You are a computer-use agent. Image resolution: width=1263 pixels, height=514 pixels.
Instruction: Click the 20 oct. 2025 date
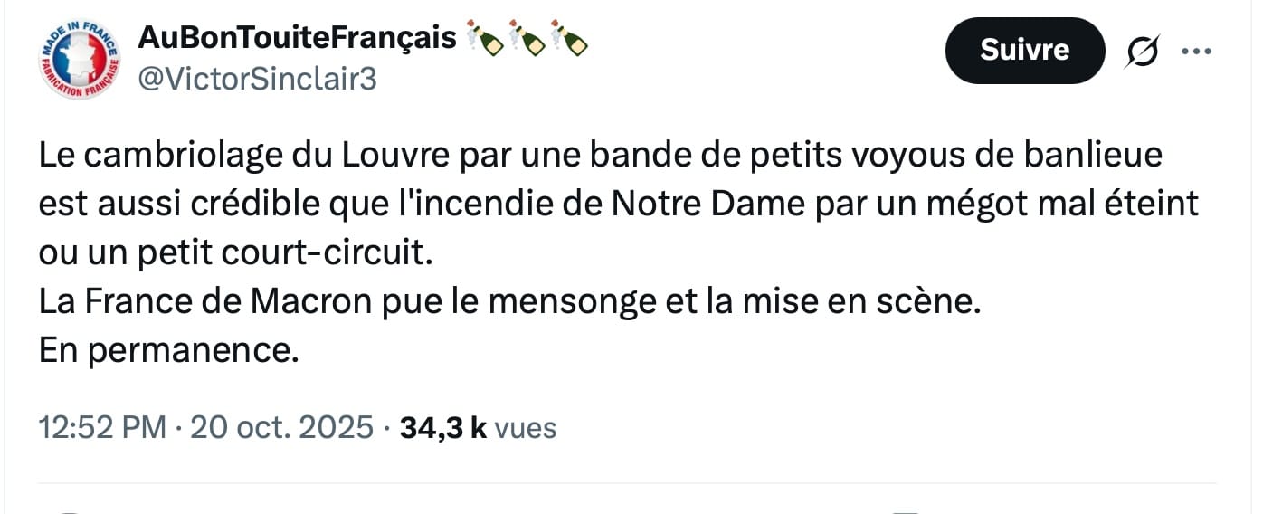point(281,427)
